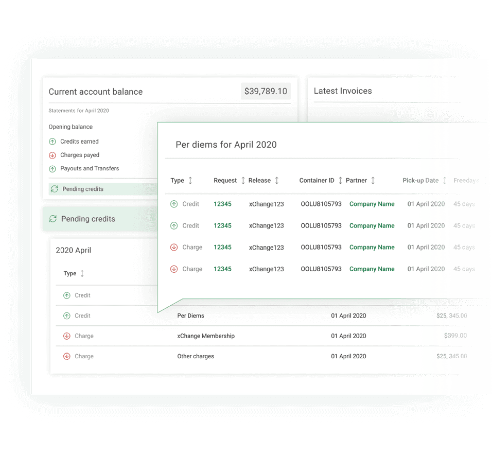Click the Credits earned label
Screen dimensions: 492x455
[x=79, y=142]
